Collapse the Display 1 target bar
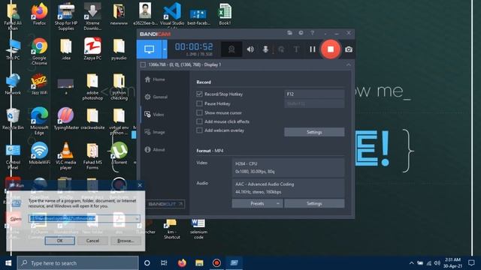Viewport: 481px width, 270px height. click(x=349, y=65)
